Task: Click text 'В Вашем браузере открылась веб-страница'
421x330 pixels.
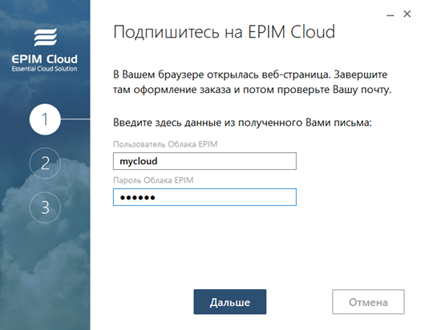Action: pyautogui.click(x=222, y=74)
